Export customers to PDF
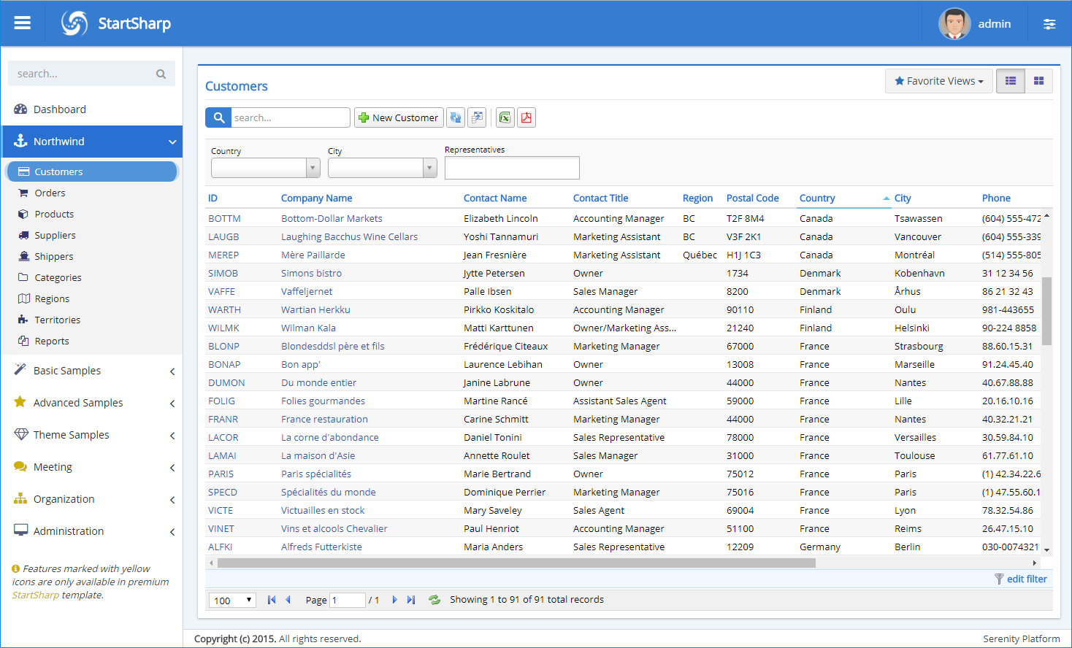This screenshot has width=1072, height=648. click(527, 117)
